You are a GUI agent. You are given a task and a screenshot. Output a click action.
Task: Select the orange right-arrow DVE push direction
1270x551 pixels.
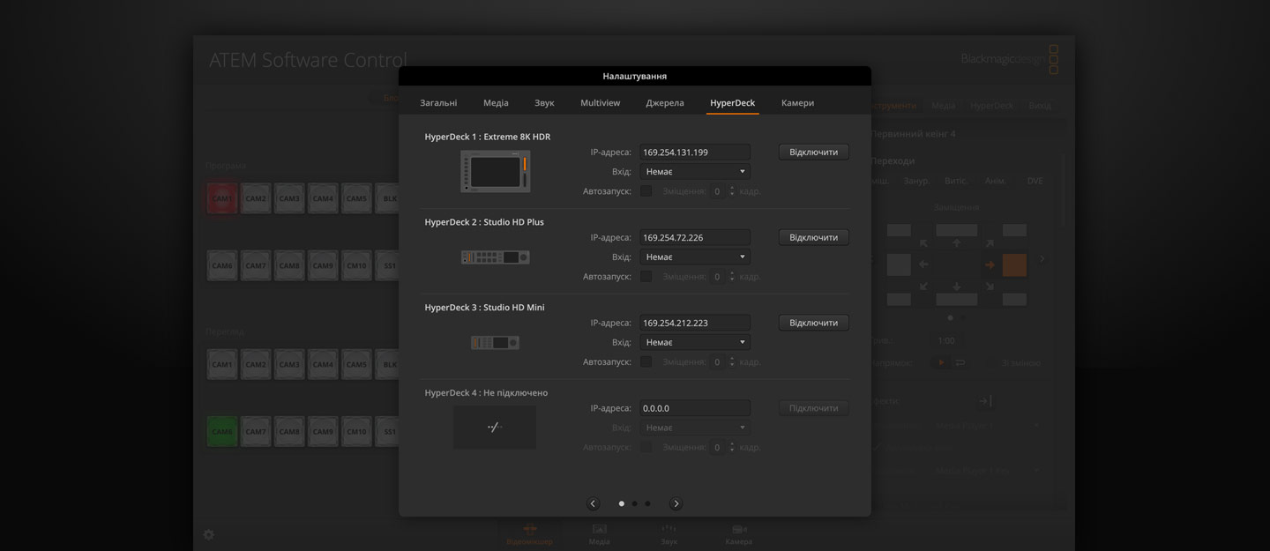pyautogui.click(x=990, y=264)
